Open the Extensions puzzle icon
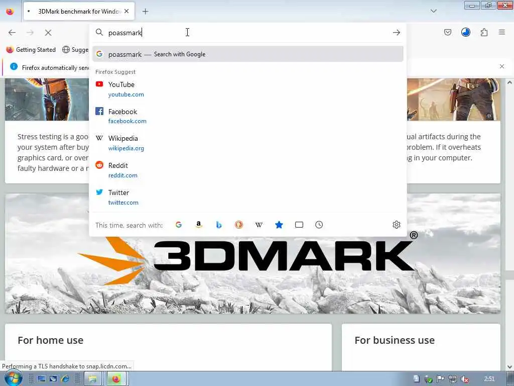This screenshot has height=386, width=514. pos(484,32)
